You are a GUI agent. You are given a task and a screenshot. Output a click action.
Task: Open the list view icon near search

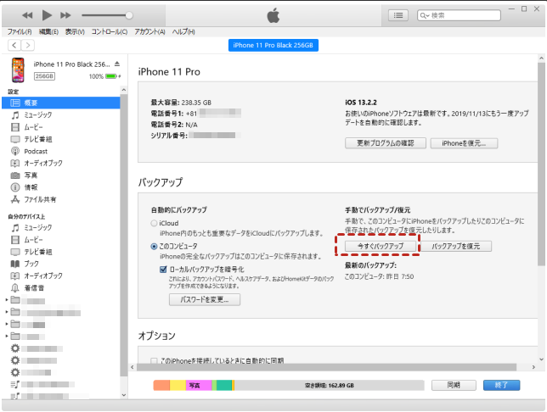click(398, 15)
